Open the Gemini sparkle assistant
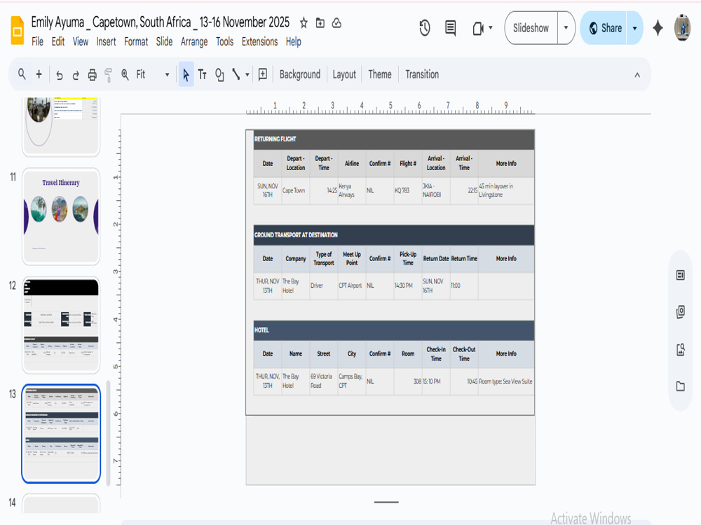The image size is (701, 525). pos(658,28)
